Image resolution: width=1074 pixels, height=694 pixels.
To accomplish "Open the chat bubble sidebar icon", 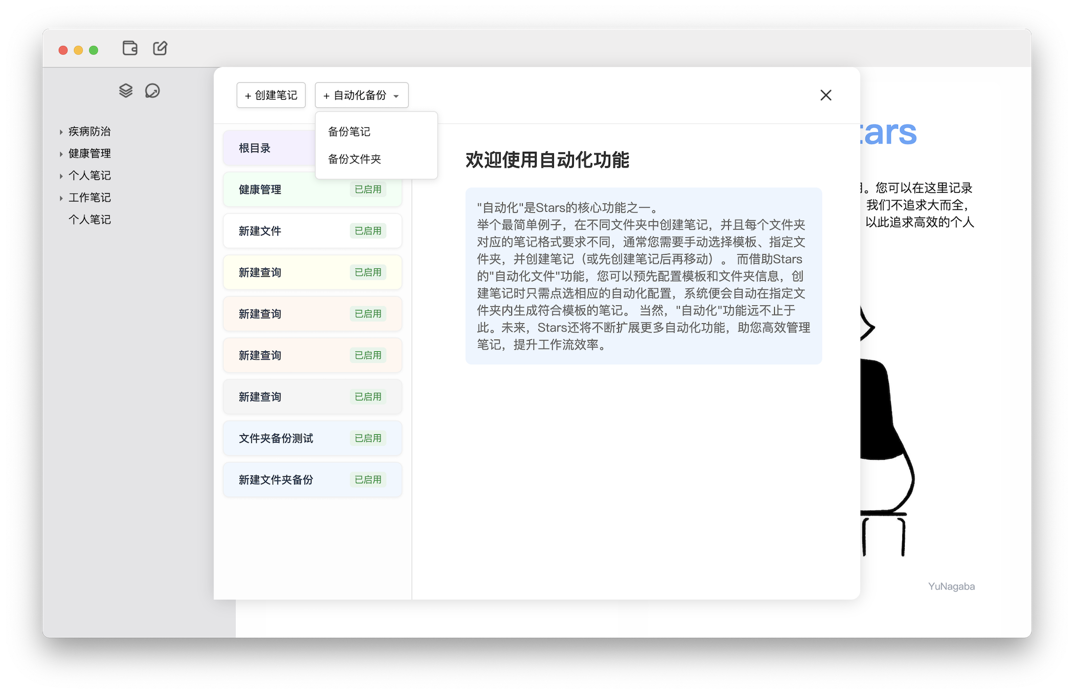I will pos(152,91).
